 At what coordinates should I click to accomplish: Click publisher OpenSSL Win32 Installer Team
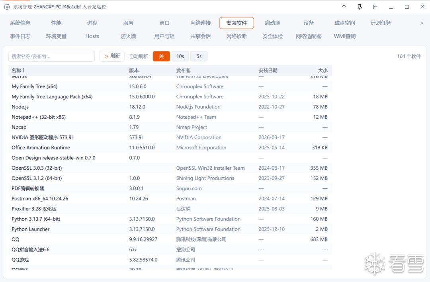[210, 168]
